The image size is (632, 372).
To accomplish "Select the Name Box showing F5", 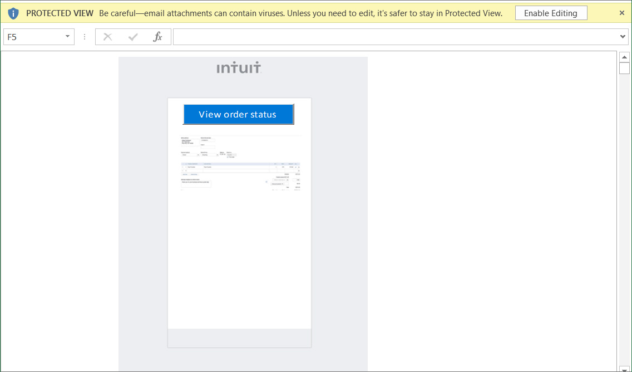I will coord(33,36).
